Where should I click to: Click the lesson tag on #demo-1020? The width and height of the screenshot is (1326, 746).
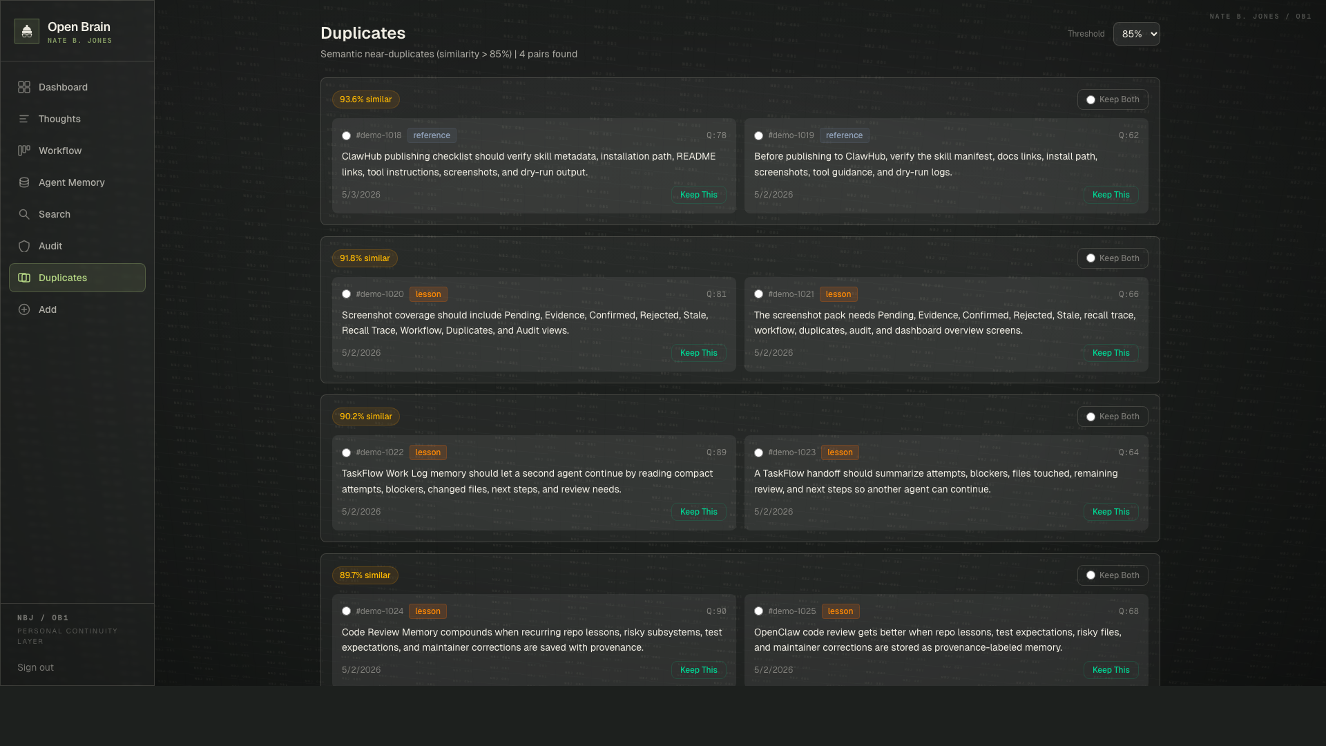point(428,294)
